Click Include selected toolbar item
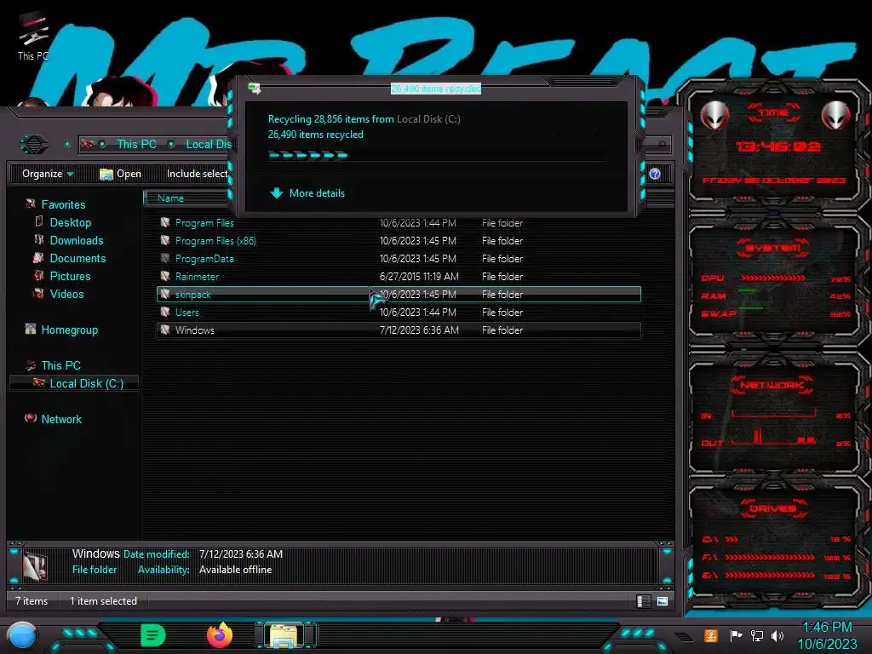 click(198, 174)
